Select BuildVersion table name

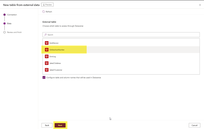point(54,43)
